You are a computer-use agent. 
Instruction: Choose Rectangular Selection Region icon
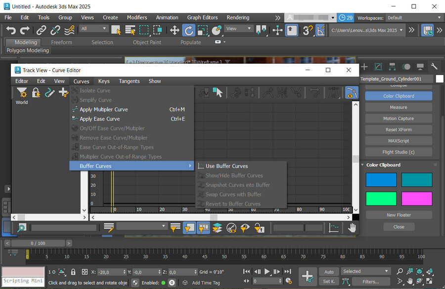[144, 30]
